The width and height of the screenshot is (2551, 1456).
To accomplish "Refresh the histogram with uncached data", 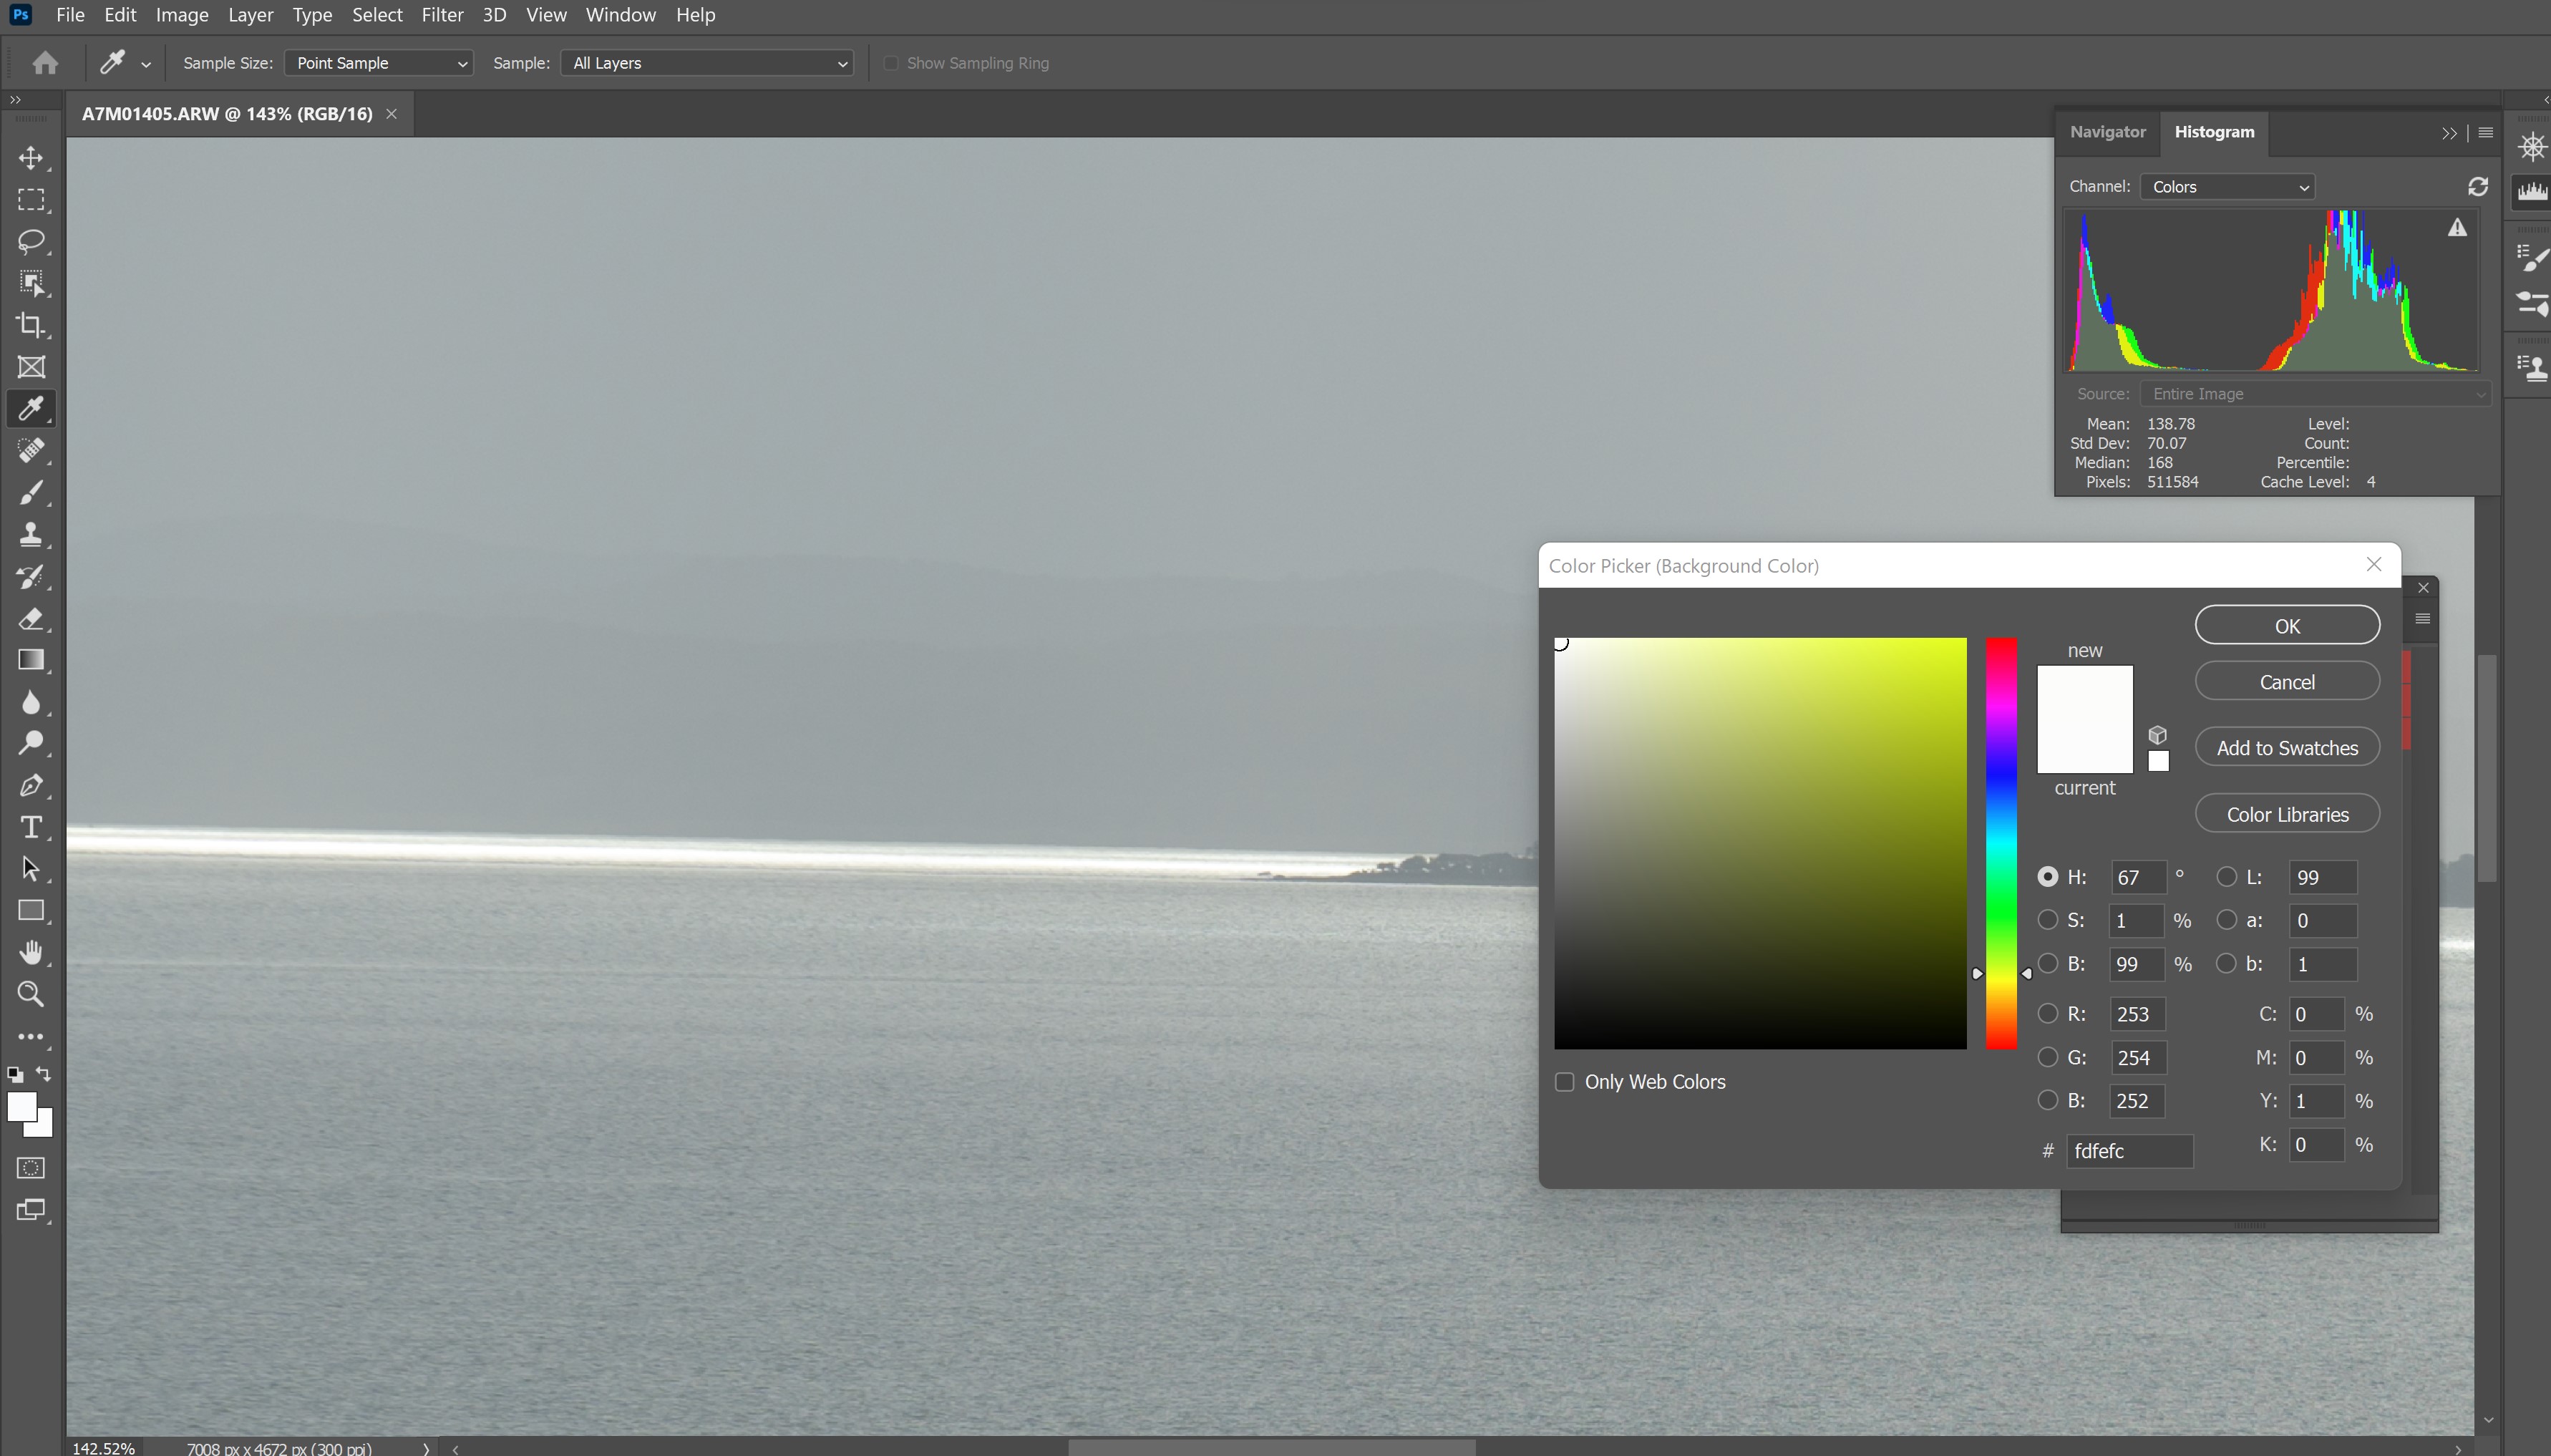I will point(2477,187).
